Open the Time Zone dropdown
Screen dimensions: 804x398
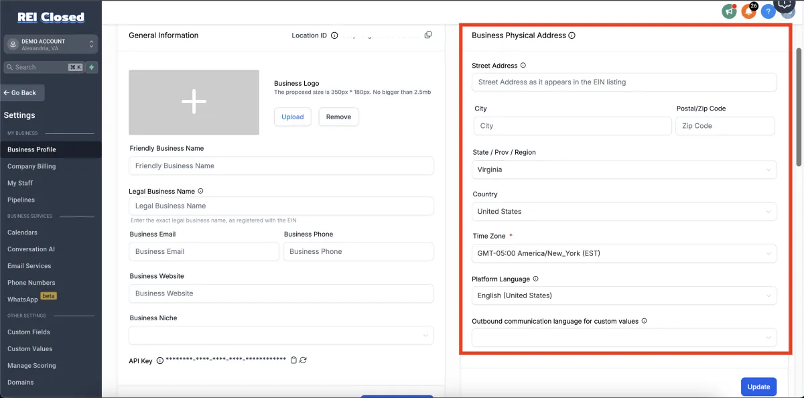click(624, 254)
